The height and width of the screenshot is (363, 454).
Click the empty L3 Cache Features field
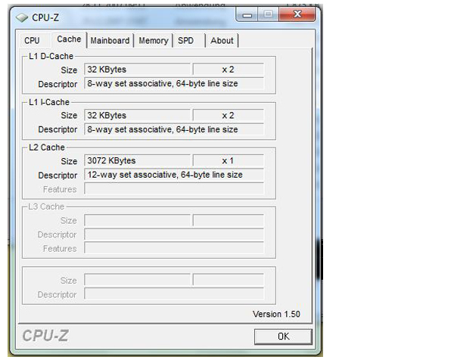(x=174, y=248)
